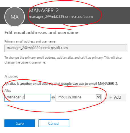Click the alias description mentioning MANAGER_2

(61, 84)
